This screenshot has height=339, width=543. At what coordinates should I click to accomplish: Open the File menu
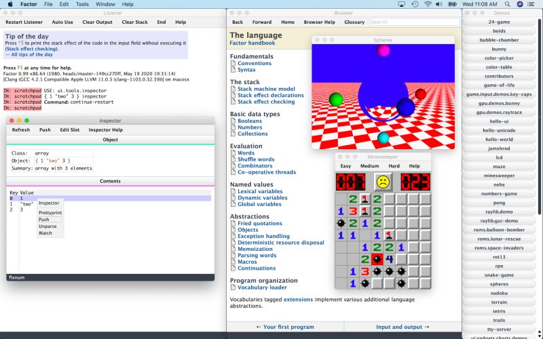click(48, 4)
